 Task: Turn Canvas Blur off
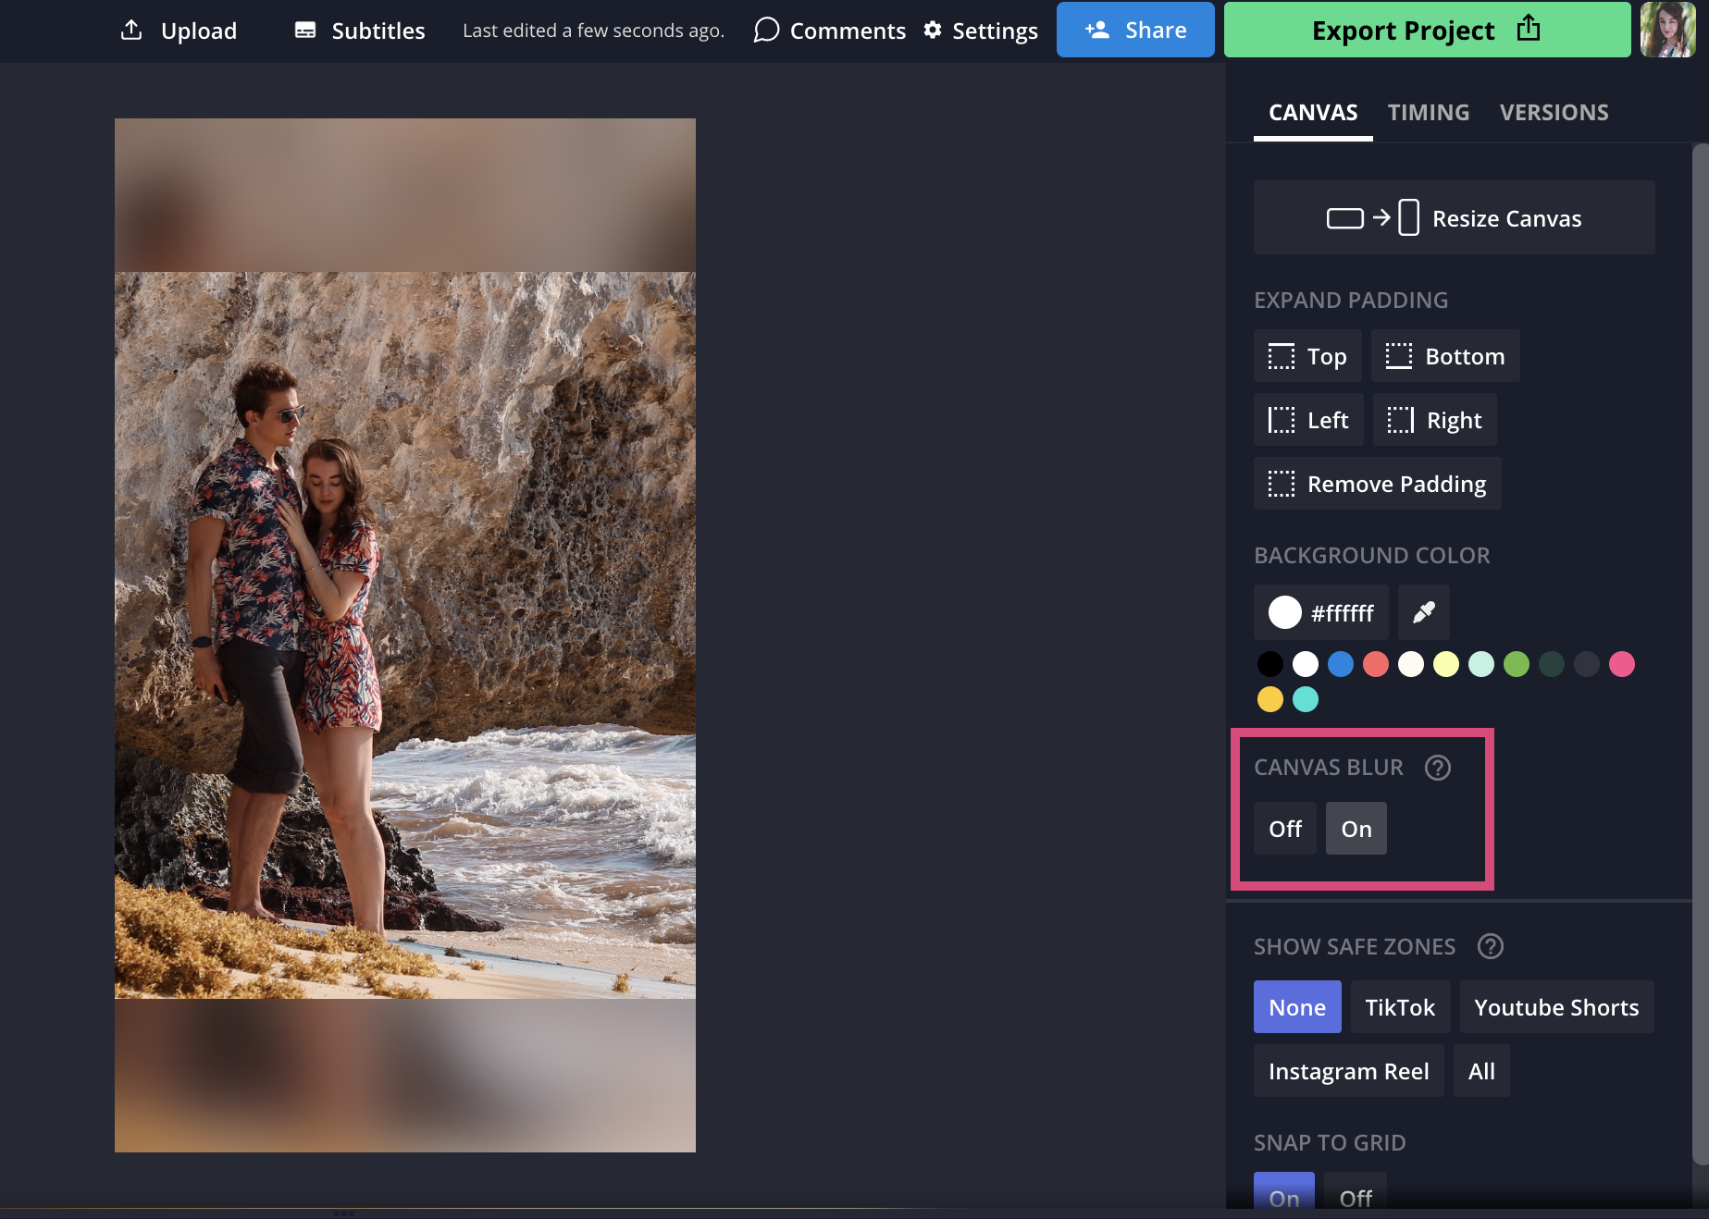click(1284, 829)
